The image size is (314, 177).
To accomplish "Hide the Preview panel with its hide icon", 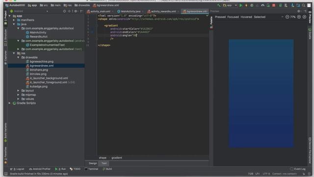I will pyautogui.click(x=305, y=11).
